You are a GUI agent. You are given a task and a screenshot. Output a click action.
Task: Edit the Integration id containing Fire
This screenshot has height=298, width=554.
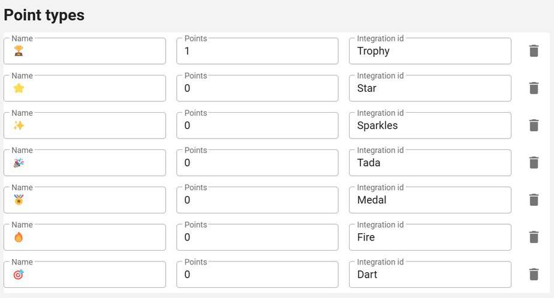[x=430, y=237]
